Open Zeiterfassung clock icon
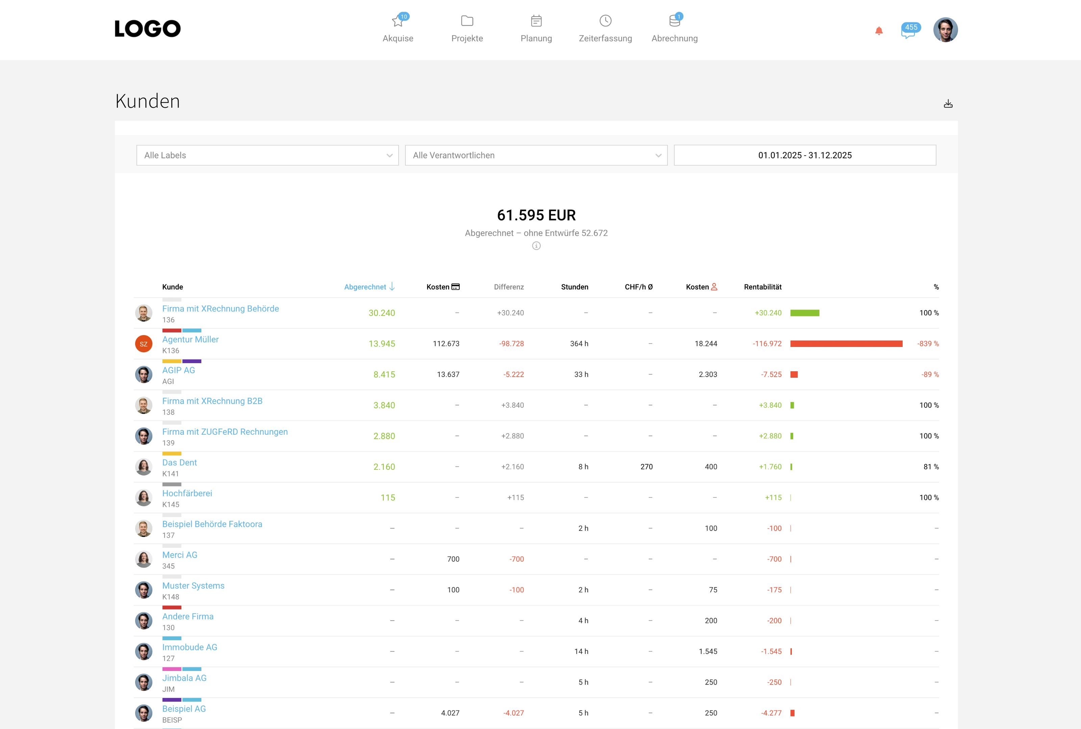 605,21
